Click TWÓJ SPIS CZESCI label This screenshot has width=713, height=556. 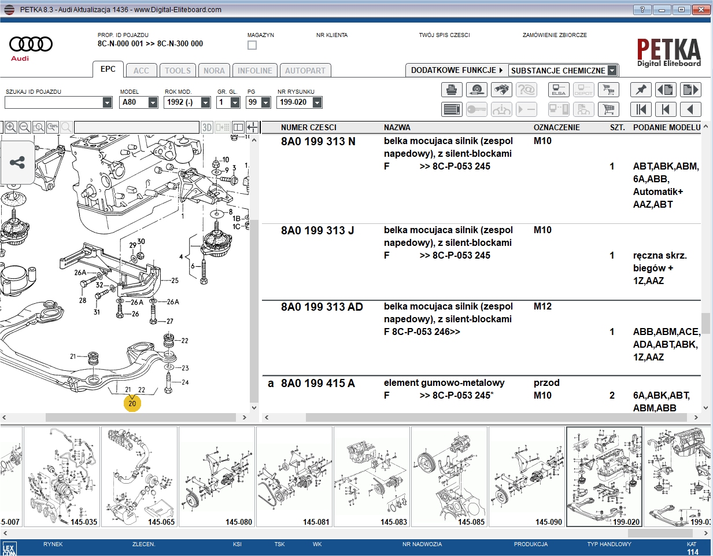point(444,35)
